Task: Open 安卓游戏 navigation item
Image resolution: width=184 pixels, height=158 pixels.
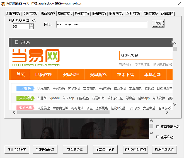Action: coord(98,74)
